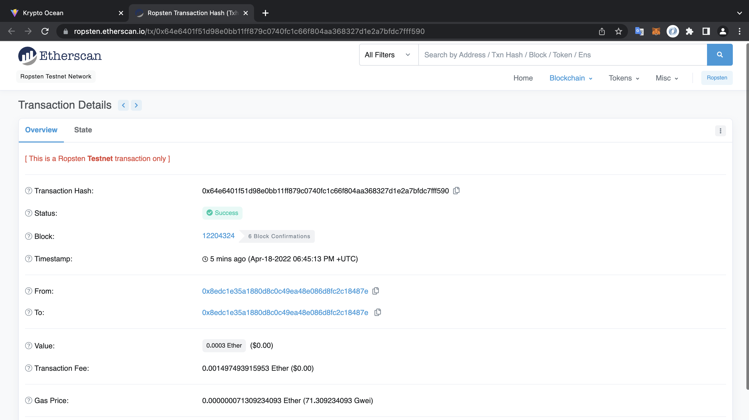Copy the From address
The width and height of the screenshot is (749, 420).
coord(375,291)
